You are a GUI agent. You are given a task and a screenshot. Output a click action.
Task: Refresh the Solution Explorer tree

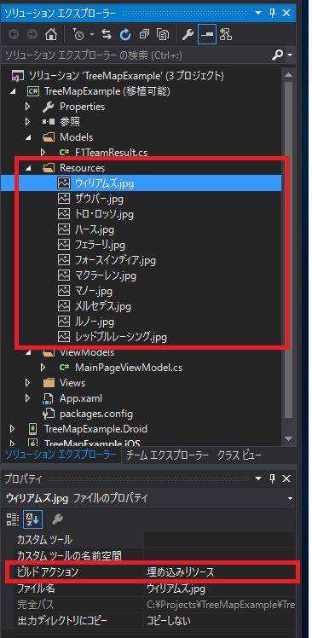pyautogui.click(x=125, y=35)
